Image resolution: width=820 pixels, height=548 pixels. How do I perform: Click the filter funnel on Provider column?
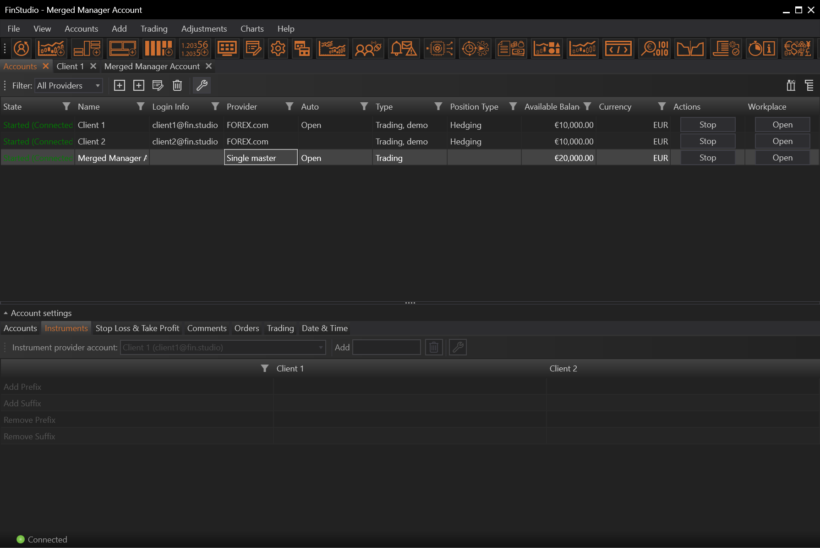click(x=289, y=106)
